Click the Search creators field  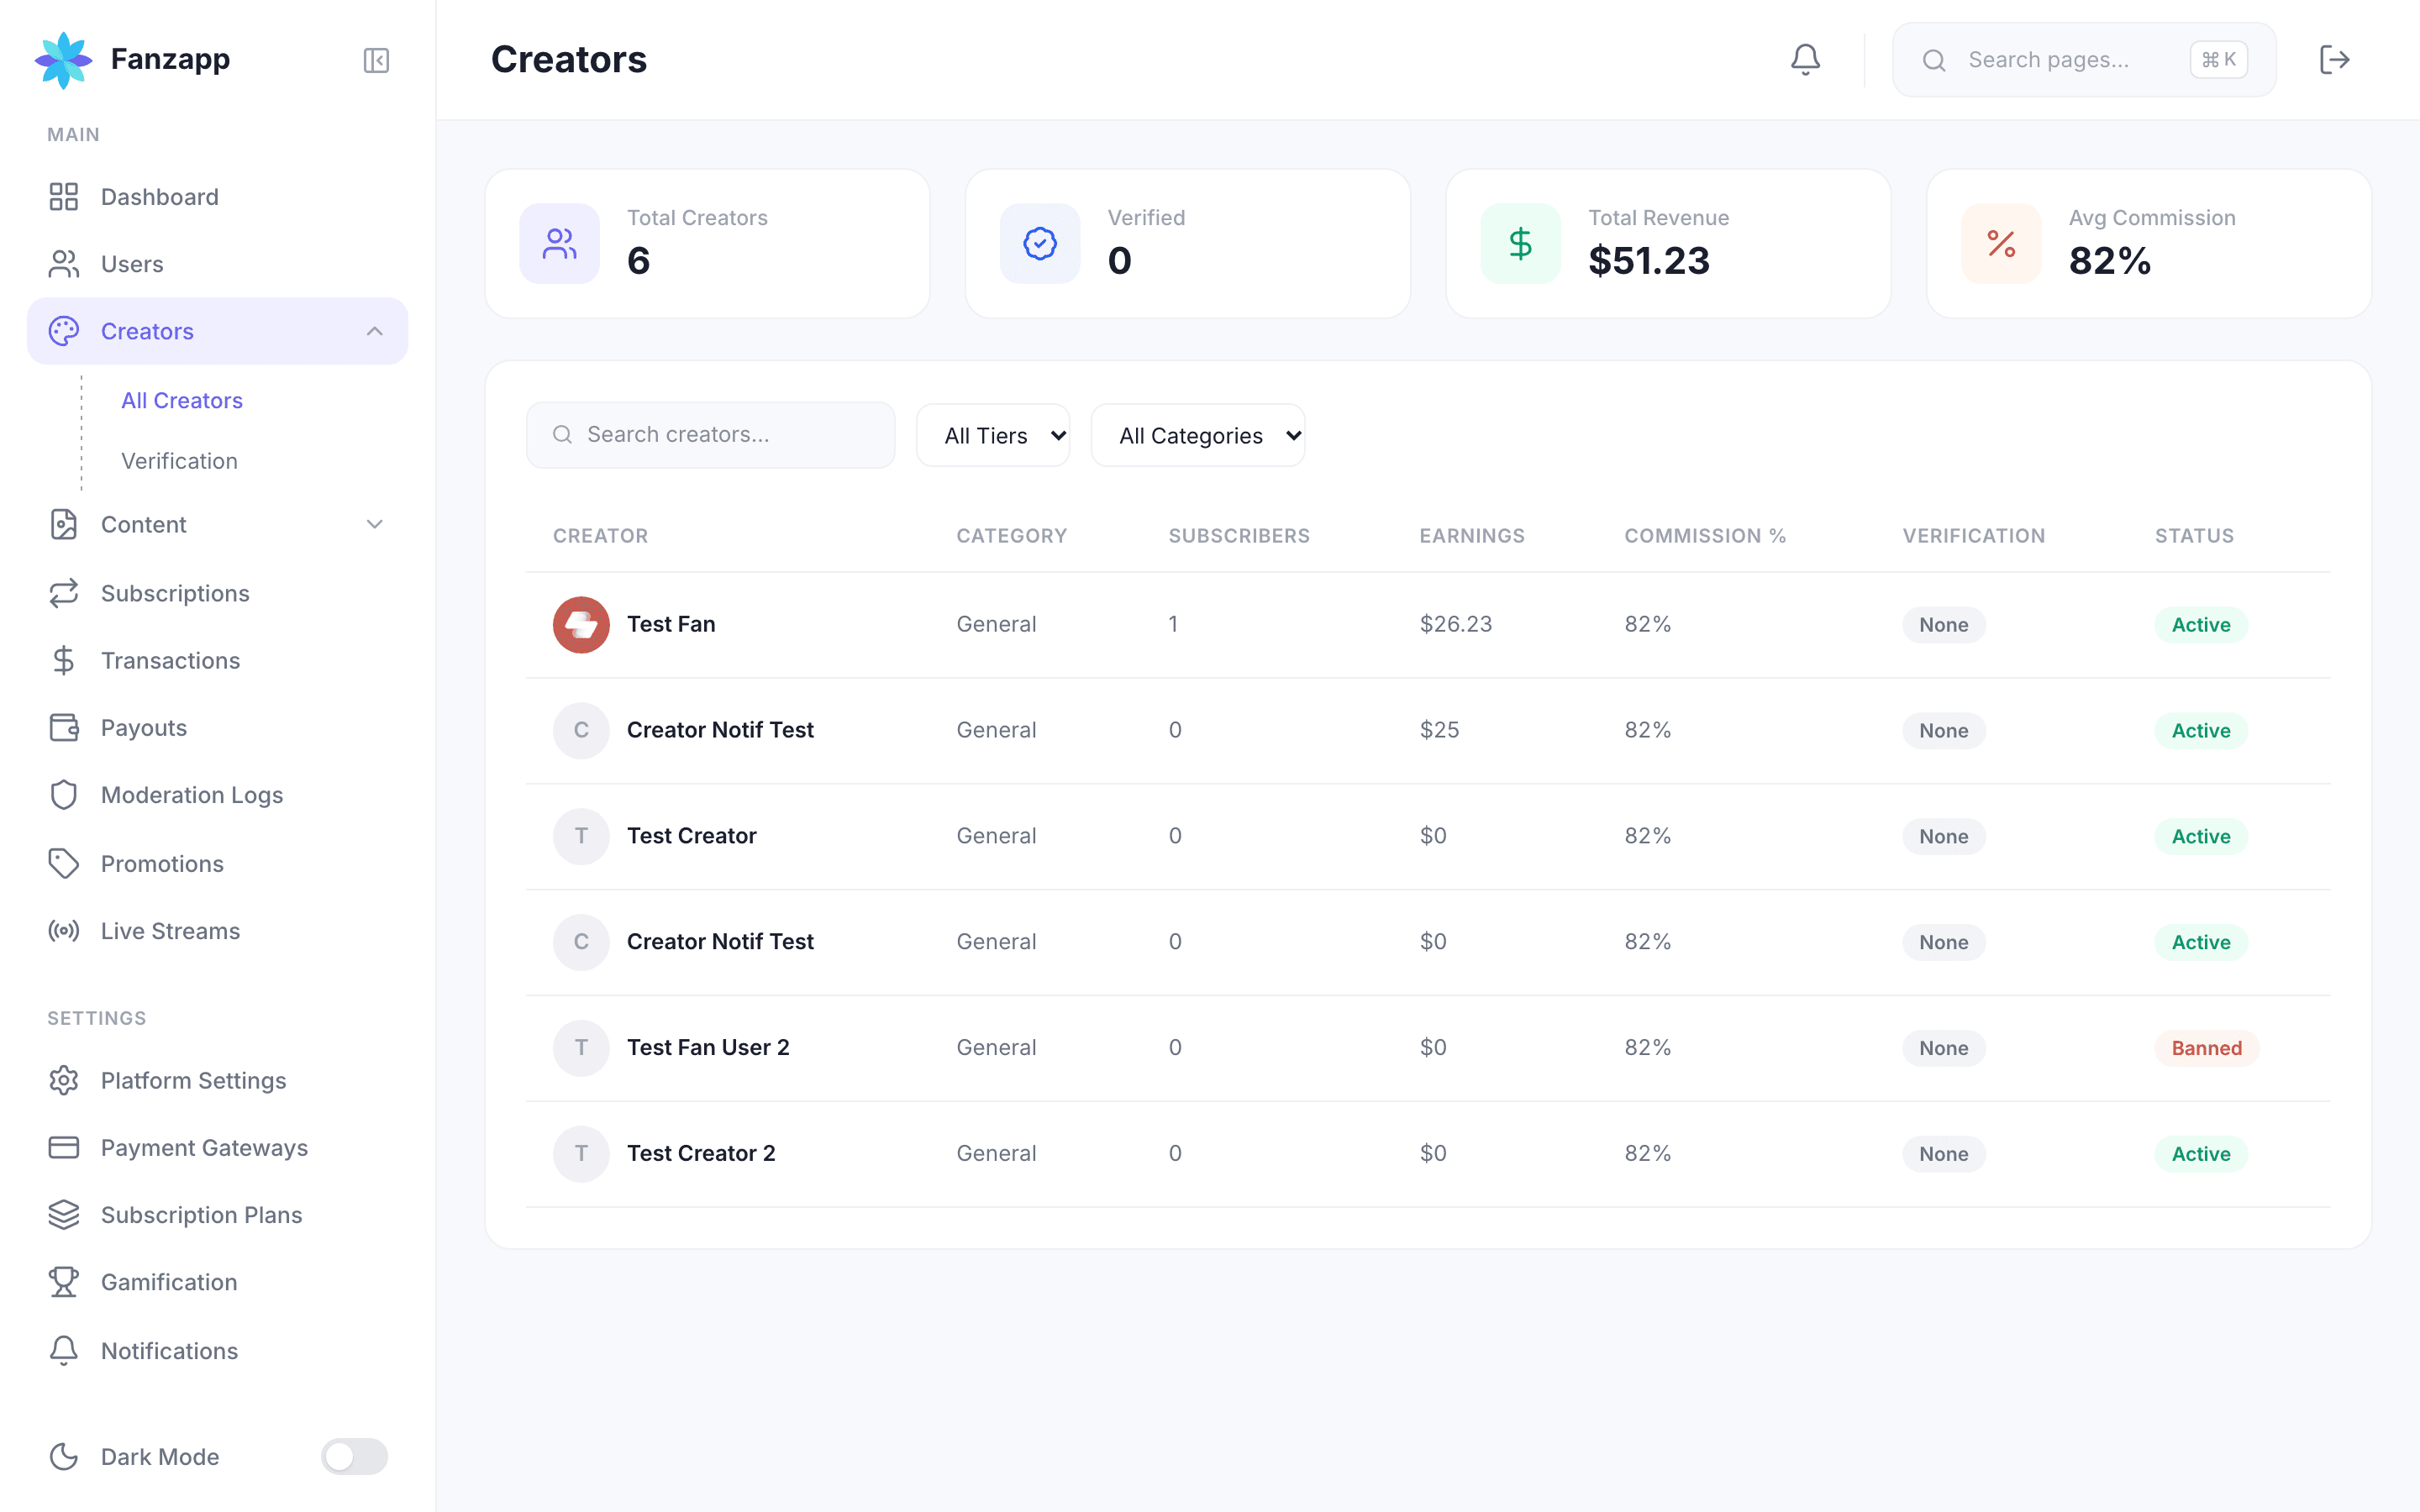click(710, 434)
